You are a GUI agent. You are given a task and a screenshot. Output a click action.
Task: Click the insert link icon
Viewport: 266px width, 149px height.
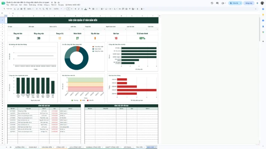point(120,9)
